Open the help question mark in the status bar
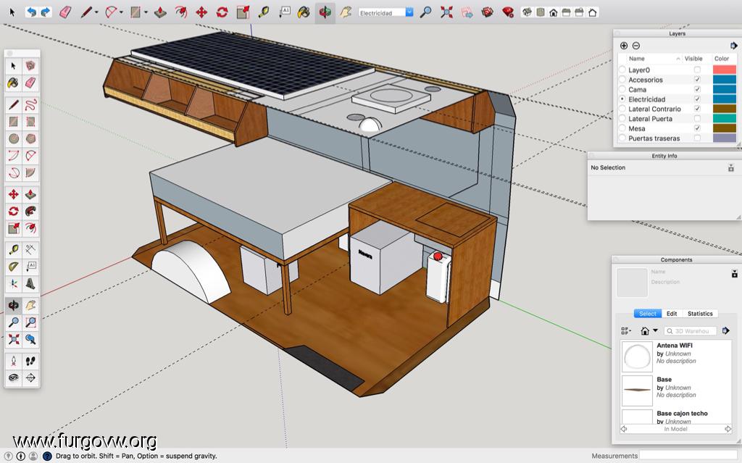 click(x=47, y=456)
